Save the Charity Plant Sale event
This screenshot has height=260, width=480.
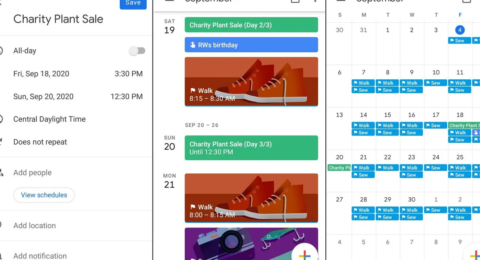pyautogui.click(x=133, y=3)
